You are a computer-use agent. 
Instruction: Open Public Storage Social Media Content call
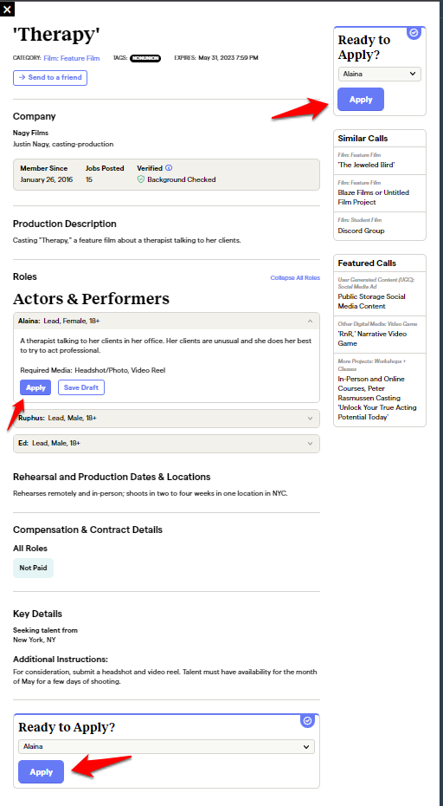tap(372, 302)
